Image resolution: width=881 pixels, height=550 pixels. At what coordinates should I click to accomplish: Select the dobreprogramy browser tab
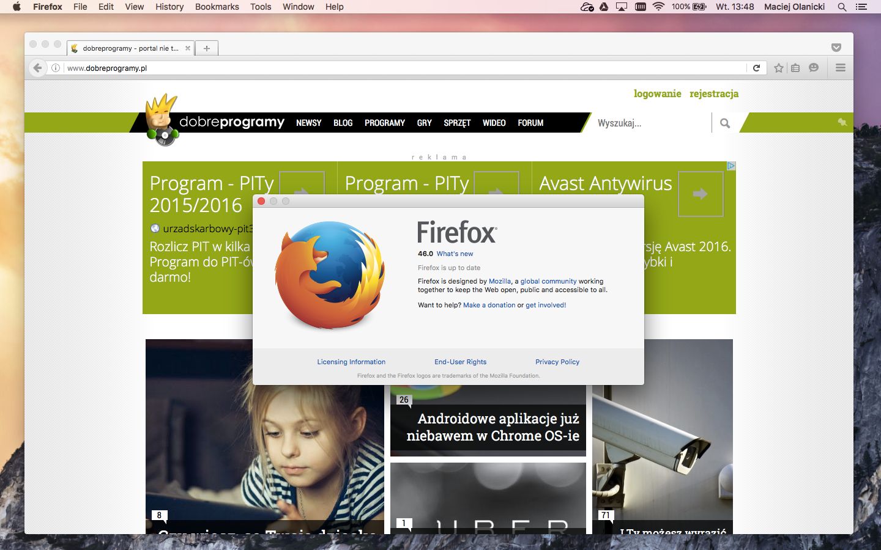(x=130, y=48)
